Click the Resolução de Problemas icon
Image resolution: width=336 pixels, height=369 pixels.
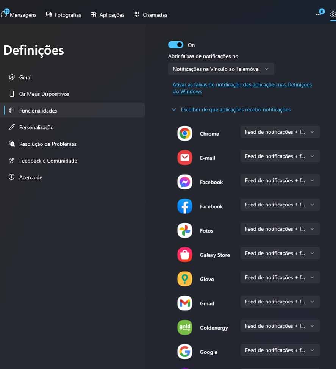[11, 144]
